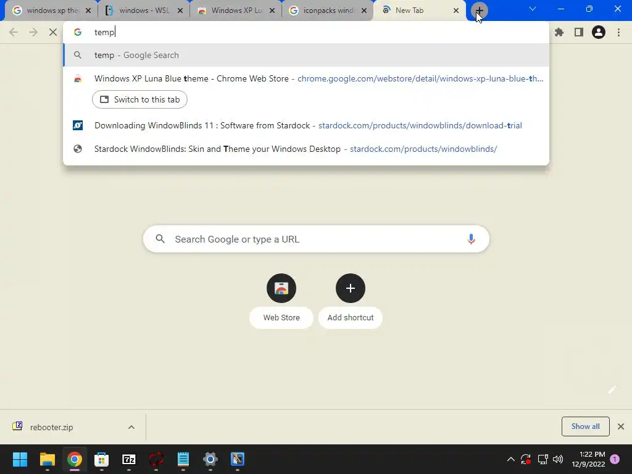The height and width of the screenshot is (474, 632).
Task: Open the Notepad app in taskbar
Action: point(183,459)
